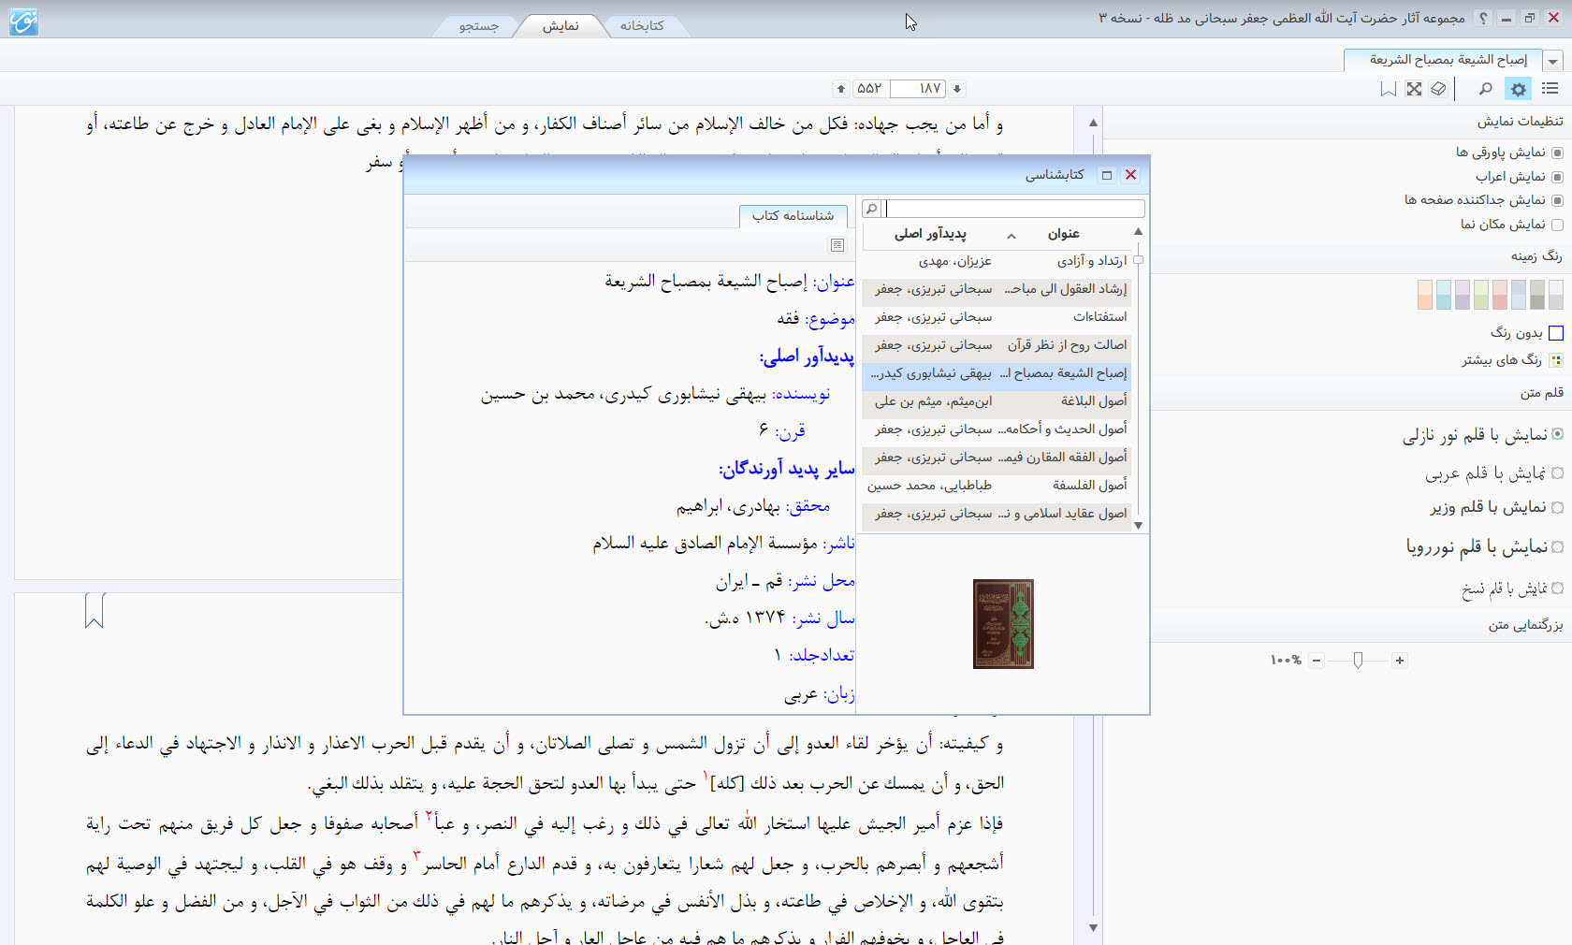Image resolution: width=1572 pixels, height=945 pixels.
Task: Select the إصباح الشيعة بمصباح الشريعة book tab
Action: (1444, 60)
